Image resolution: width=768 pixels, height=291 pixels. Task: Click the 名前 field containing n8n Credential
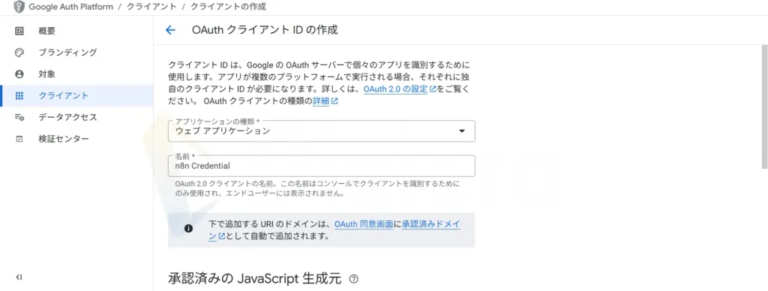pyautogui.click(x=321, y=166)
